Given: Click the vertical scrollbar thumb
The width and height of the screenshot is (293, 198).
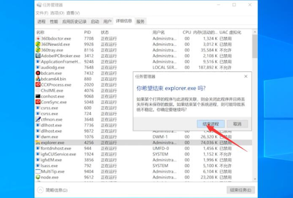Looking at the screenshot, I should pyautogui.click(x=255, y=46).
